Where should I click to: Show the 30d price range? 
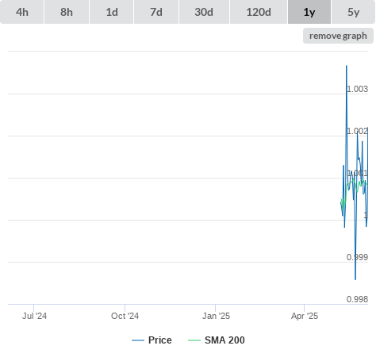point(204,12)
